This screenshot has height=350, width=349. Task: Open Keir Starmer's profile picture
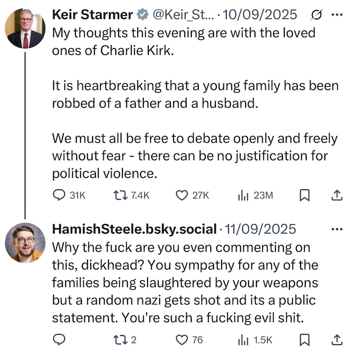coord(25,29)
